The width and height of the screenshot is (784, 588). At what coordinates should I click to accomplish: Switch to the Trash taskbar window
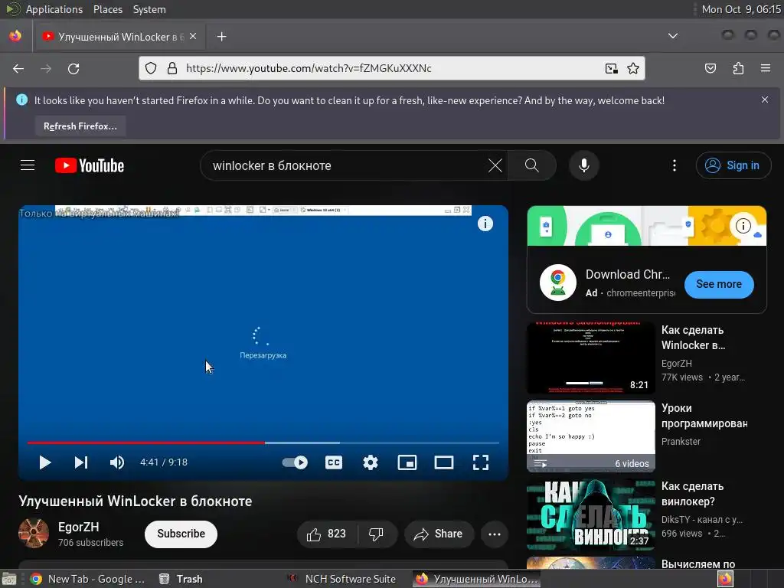point(181,579)
